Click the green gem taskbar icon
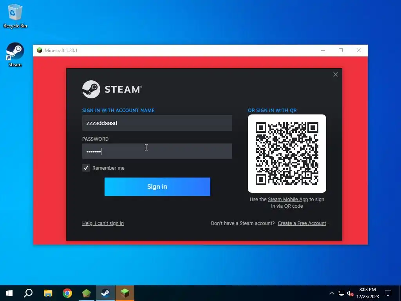 click(87, 293)
